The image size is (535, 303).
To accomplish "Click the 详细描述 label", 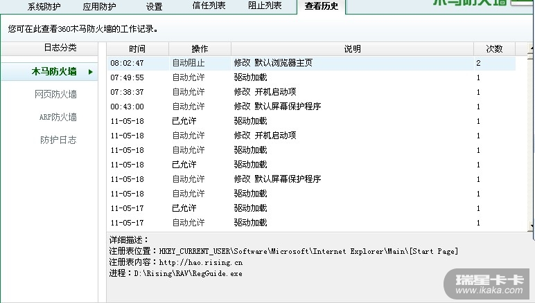I will pos(128,240).
